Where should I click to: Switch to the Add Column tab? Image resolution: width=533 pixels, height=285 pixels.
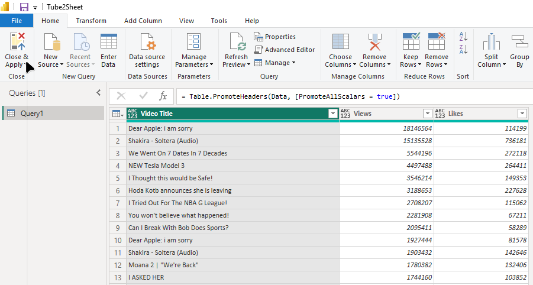coord(143,21)
